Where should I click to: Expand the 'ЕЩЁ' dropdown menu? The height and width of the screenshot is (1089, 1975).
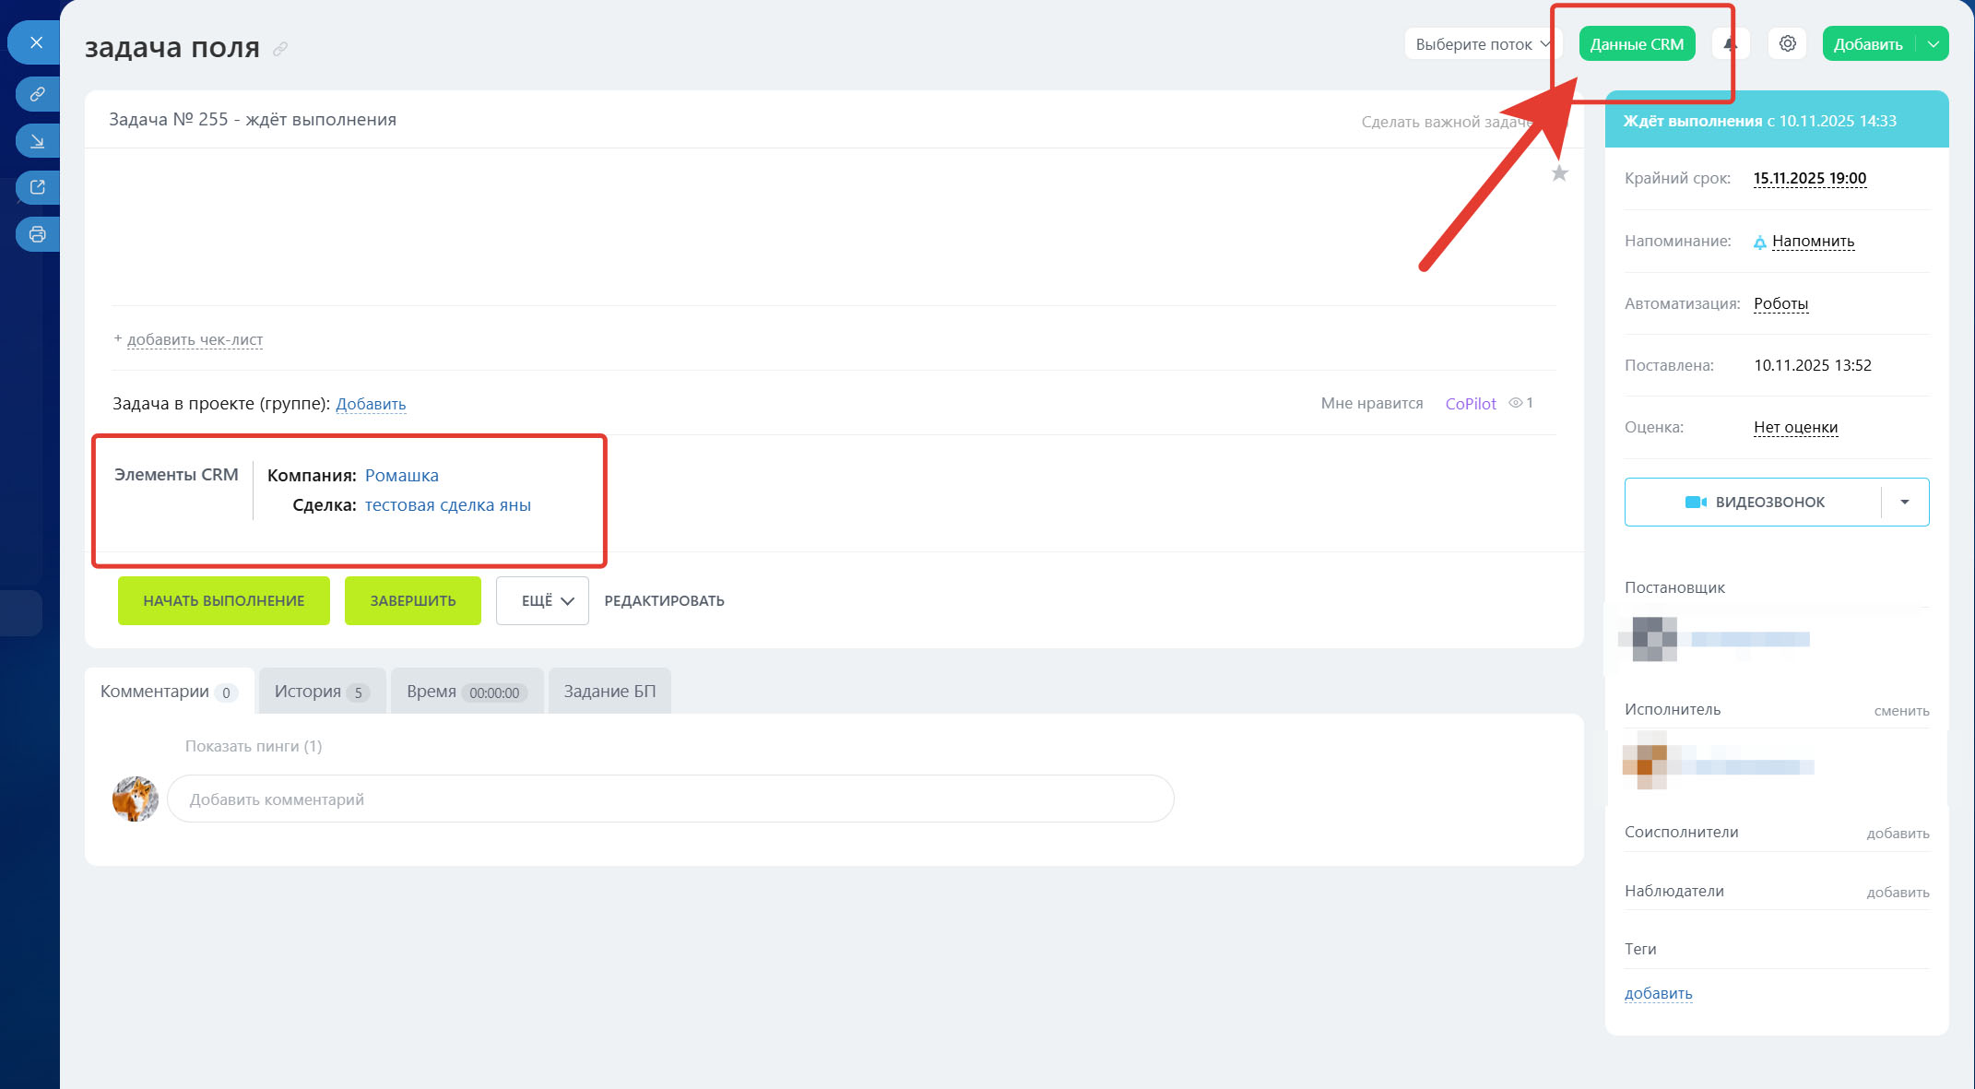click(542, 601)
